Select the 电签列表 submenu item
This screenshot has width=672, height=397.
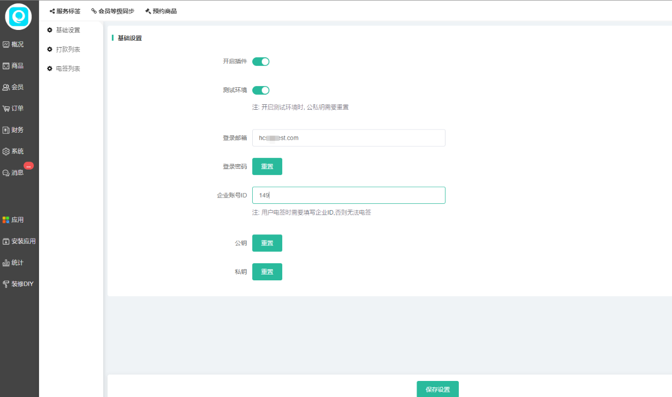coord(68,68)
